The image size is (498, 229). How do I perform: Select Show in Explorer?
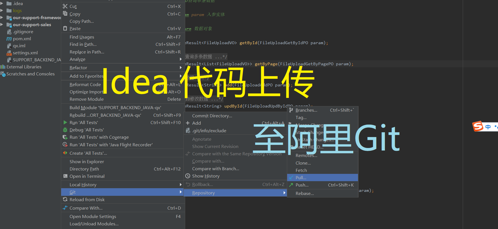pos(123,161)
